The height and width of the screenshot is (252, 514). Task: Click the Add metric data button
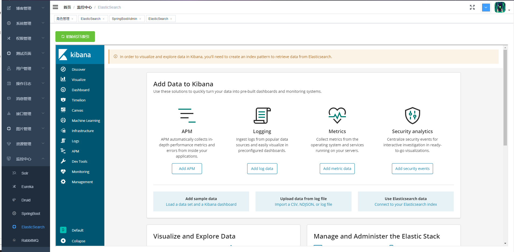pos(337,169)
